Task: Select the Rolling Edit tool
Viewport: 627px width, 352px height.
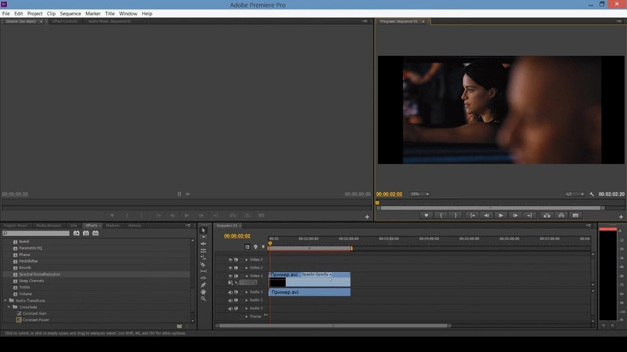Action: coord(203,251)
